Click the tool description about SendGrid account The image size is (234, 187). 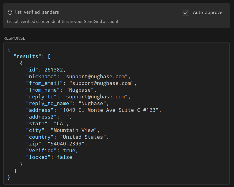(x=63, y=21)
